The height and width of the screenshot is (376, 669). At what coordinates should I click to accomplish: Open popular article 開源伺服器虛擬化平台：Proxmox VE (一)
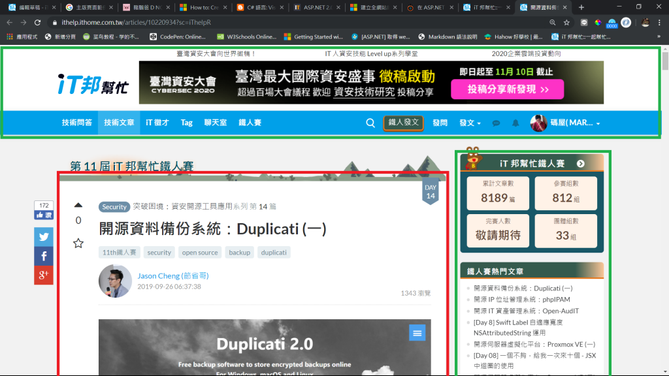534,345
